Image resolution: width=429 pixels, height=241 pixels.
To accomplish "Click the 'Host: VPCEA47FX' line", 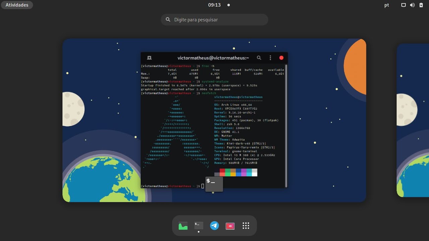I will (x=236, y=109).
